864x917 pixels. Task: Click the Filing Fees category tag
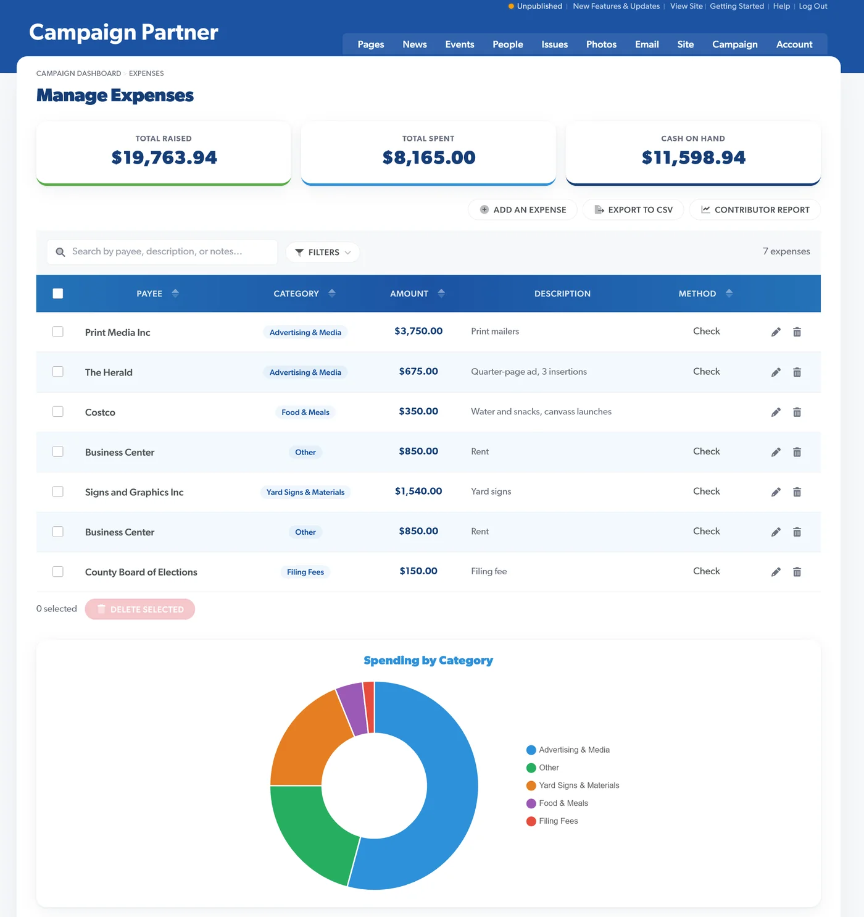coord(305,572)
